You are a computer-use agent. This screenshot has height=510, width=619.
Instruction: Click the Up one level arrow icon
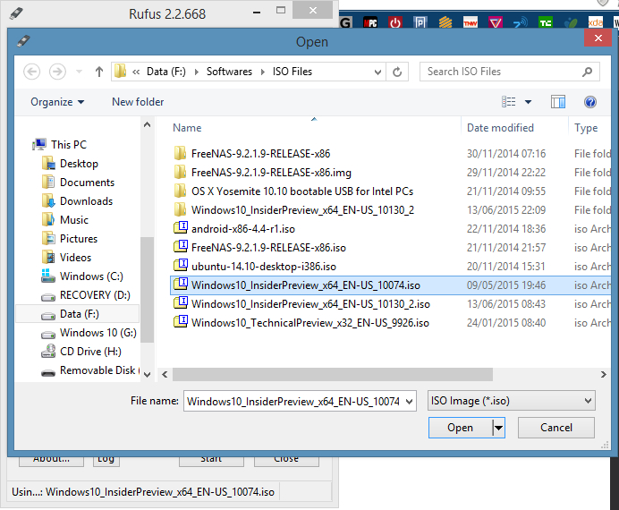point(98,72)
